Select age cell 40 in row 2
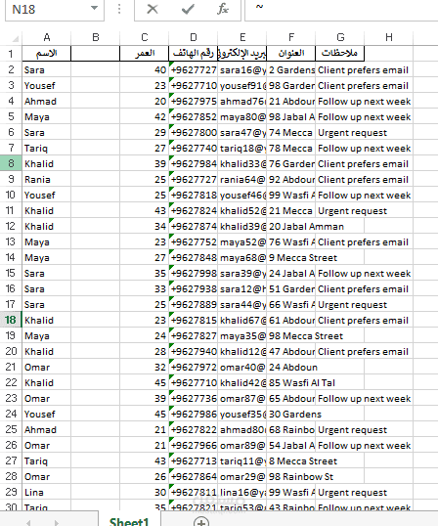The width and height of the screenshot is (438, 526). coord(145,69)
